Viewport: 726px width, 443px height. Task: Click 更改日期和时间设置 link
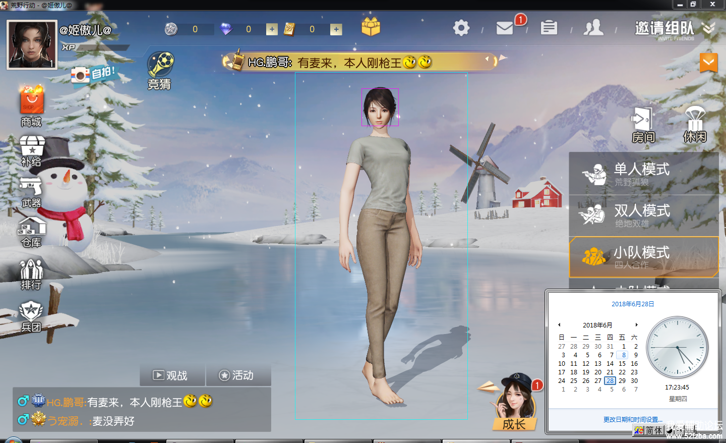tap(633, 419)
